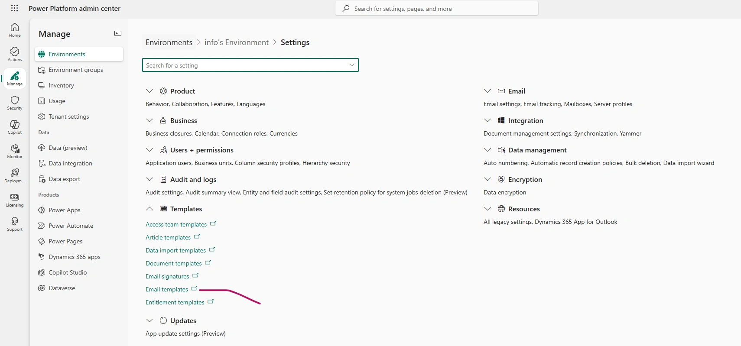741x346 pixels.
Task: Open Email signatures link
Action: [x=167, y=276]
